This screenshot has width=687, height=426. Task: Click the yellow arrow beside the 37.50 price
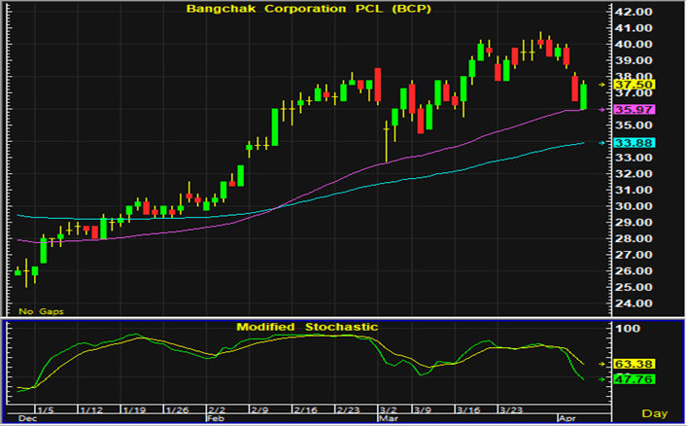(601, 85)
